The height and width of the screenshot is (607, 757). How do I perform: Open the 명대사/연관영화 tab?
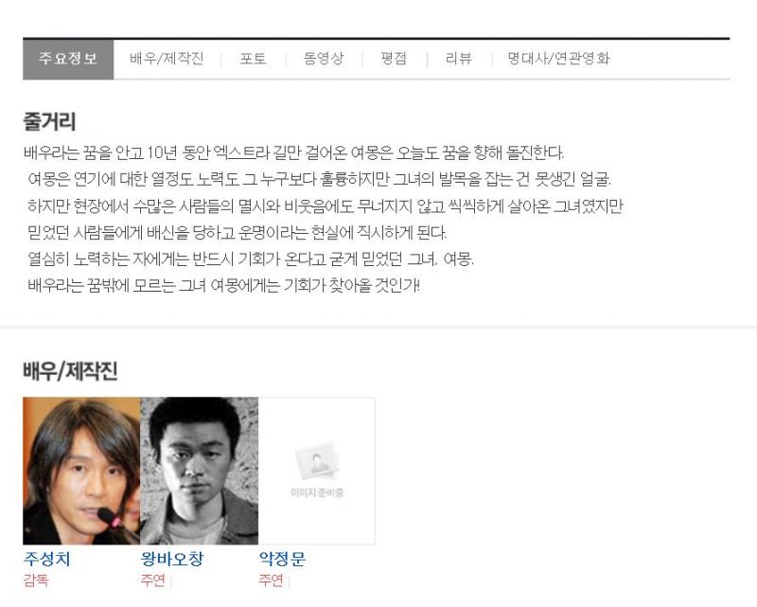558,59
